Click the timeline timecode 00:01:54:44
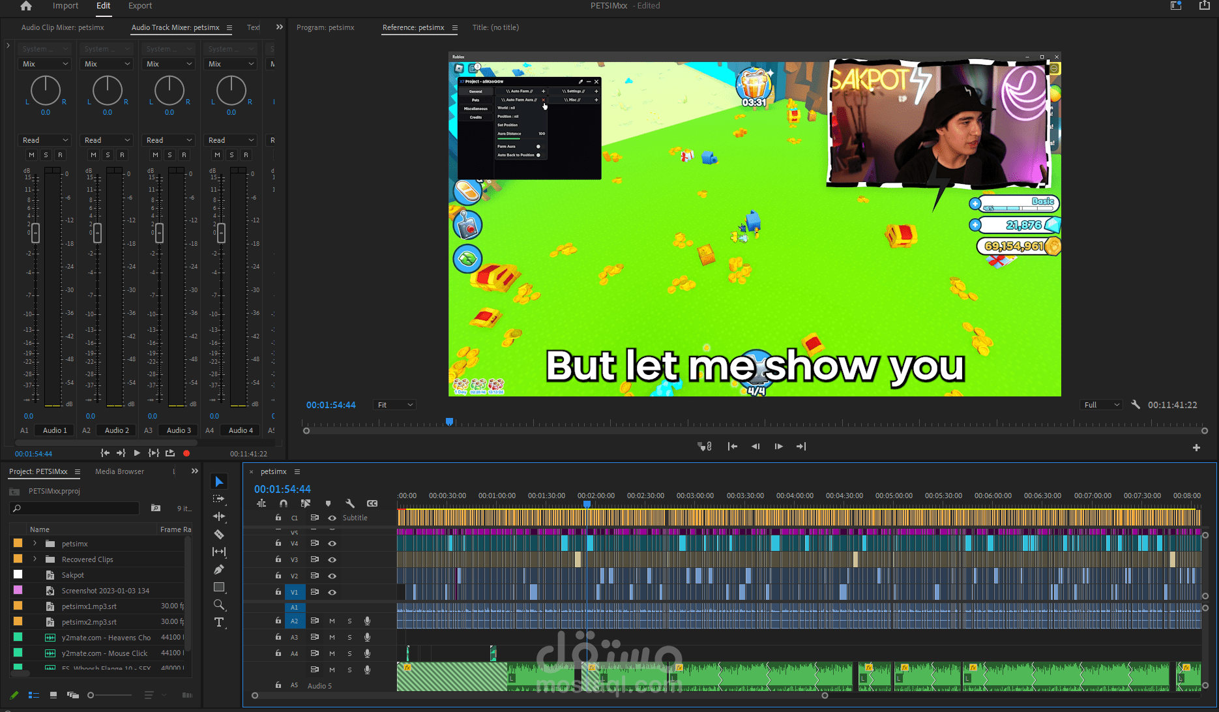The image size is (1219, 712). click(x=282, y=489)
